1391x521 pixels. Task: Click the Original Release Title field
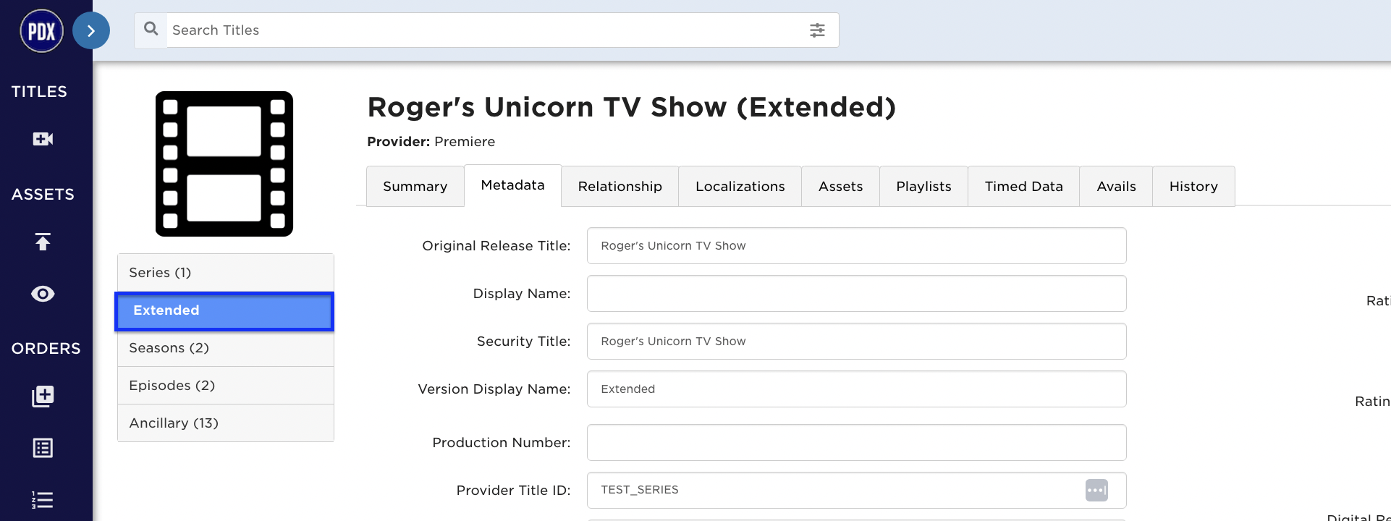point(857,246)
